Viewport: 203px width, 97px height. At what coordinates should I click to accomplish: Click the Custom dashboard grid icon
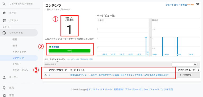(4, 20)
